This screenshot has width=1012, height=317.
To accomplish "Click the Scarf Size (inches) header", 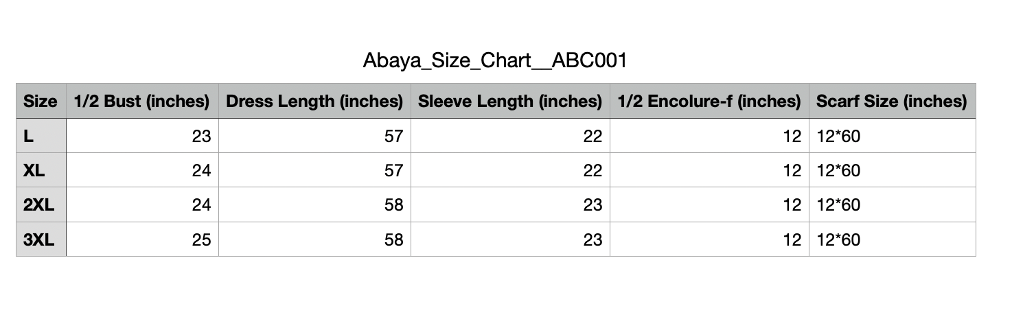I will (892, 102).
